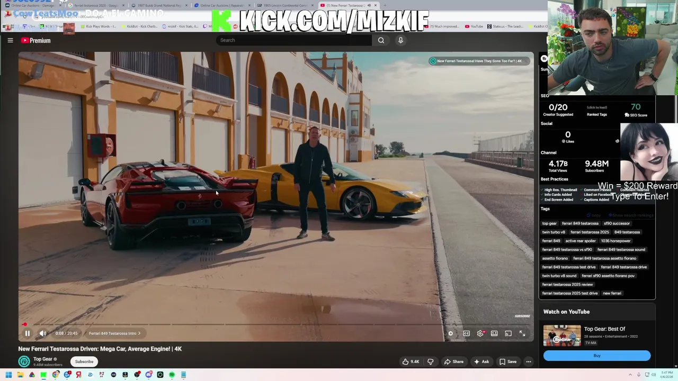The height and width of the screenshot is (381, 678).
Task: Save the video to a playlist
Action: [508, 362]
